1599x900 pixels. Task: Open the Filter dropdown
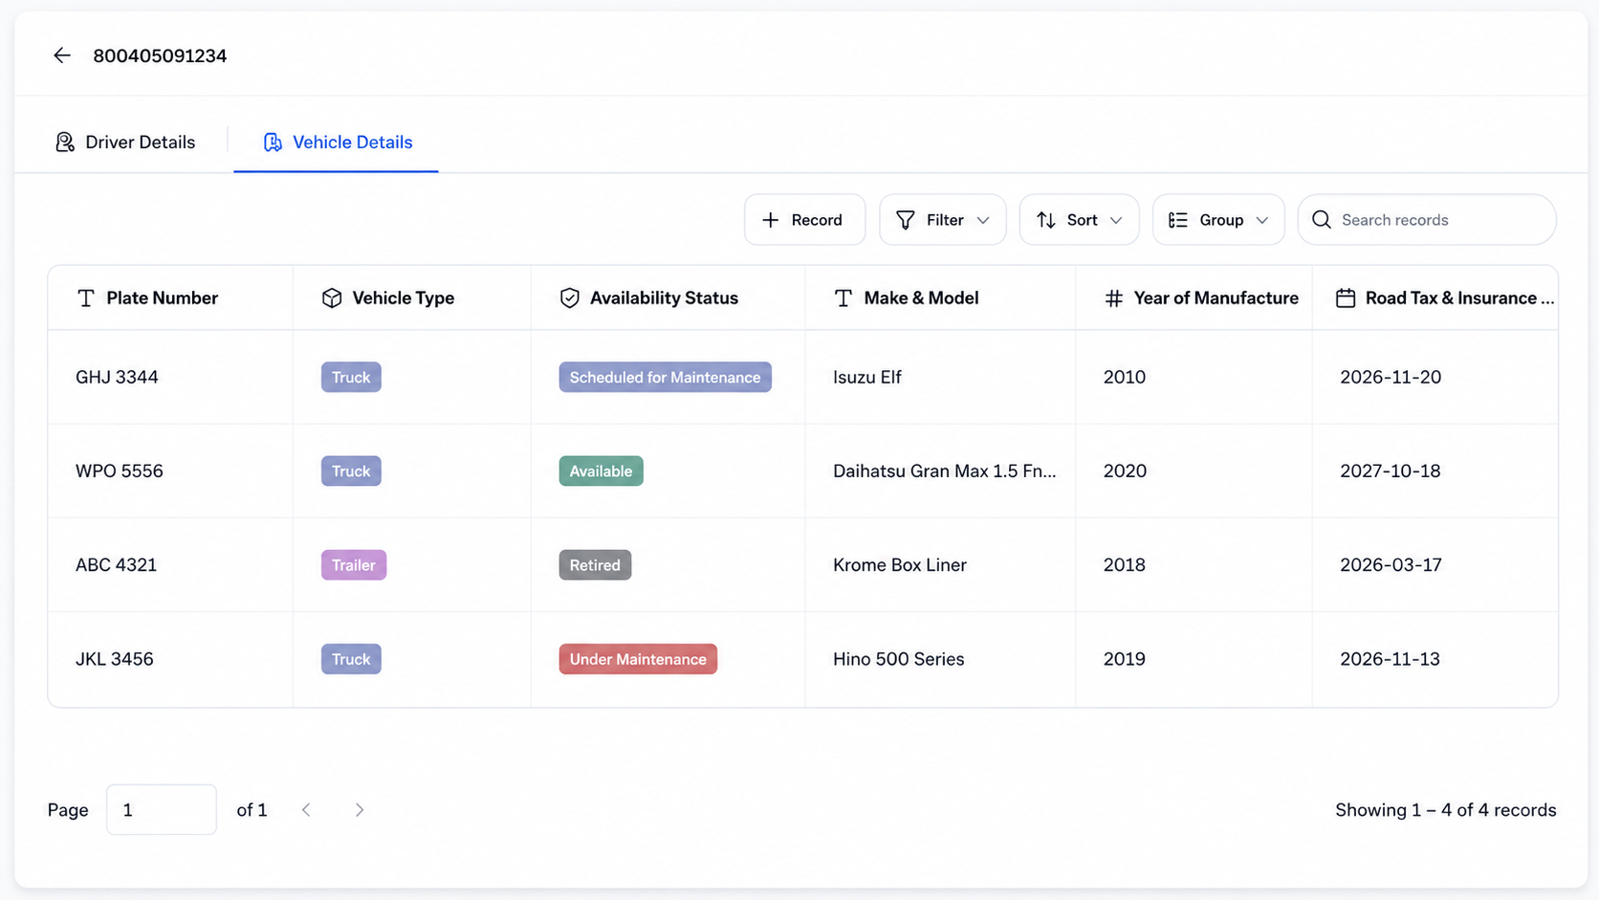click(x=943, y=220)
